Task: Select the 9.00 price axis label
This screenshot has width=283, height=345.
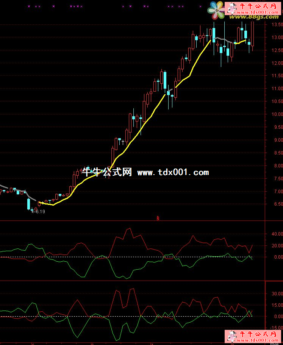Action: pos(278,140)
